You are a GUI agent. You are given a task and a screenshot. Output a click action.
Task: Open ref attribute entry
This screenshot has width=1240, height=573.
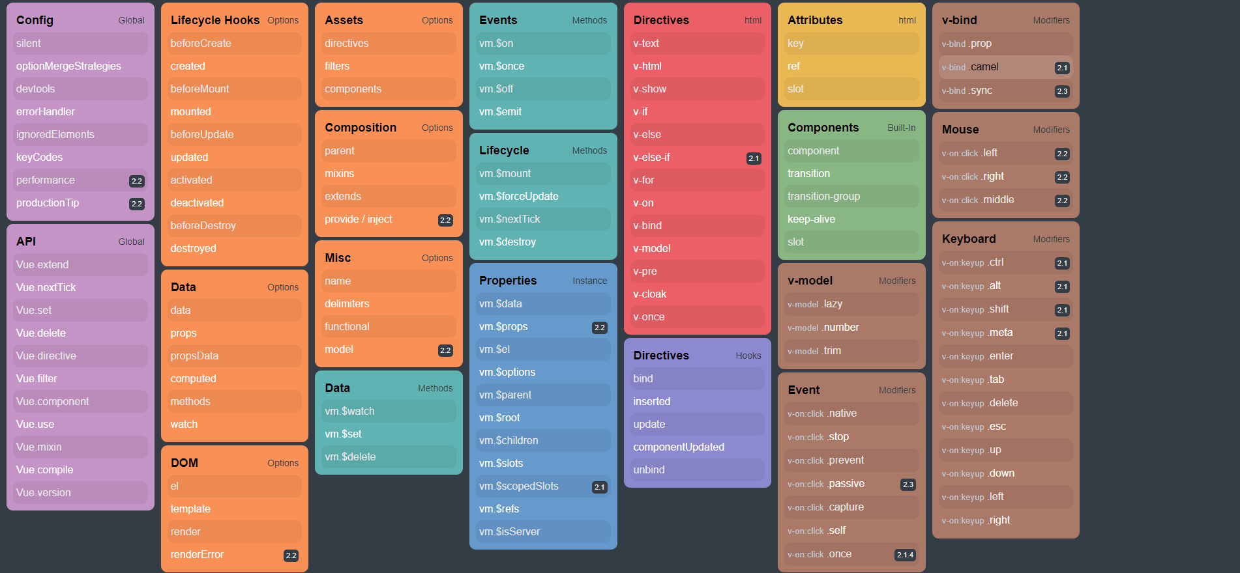tap(851, 66)
